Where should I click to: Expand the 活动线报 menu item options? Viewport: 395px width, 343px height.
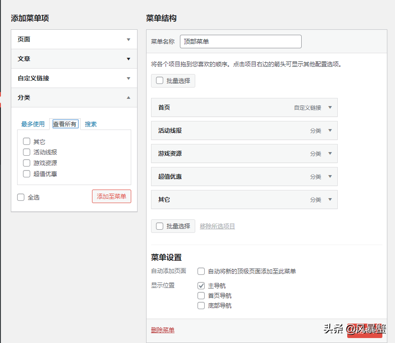pyautogui.click(x=330, y=130)
